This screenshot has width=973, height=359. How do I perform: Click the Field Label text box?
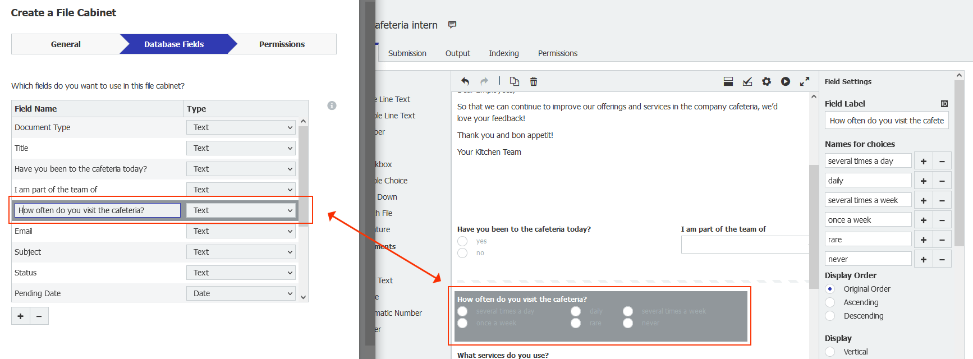[x=886, y=121]
